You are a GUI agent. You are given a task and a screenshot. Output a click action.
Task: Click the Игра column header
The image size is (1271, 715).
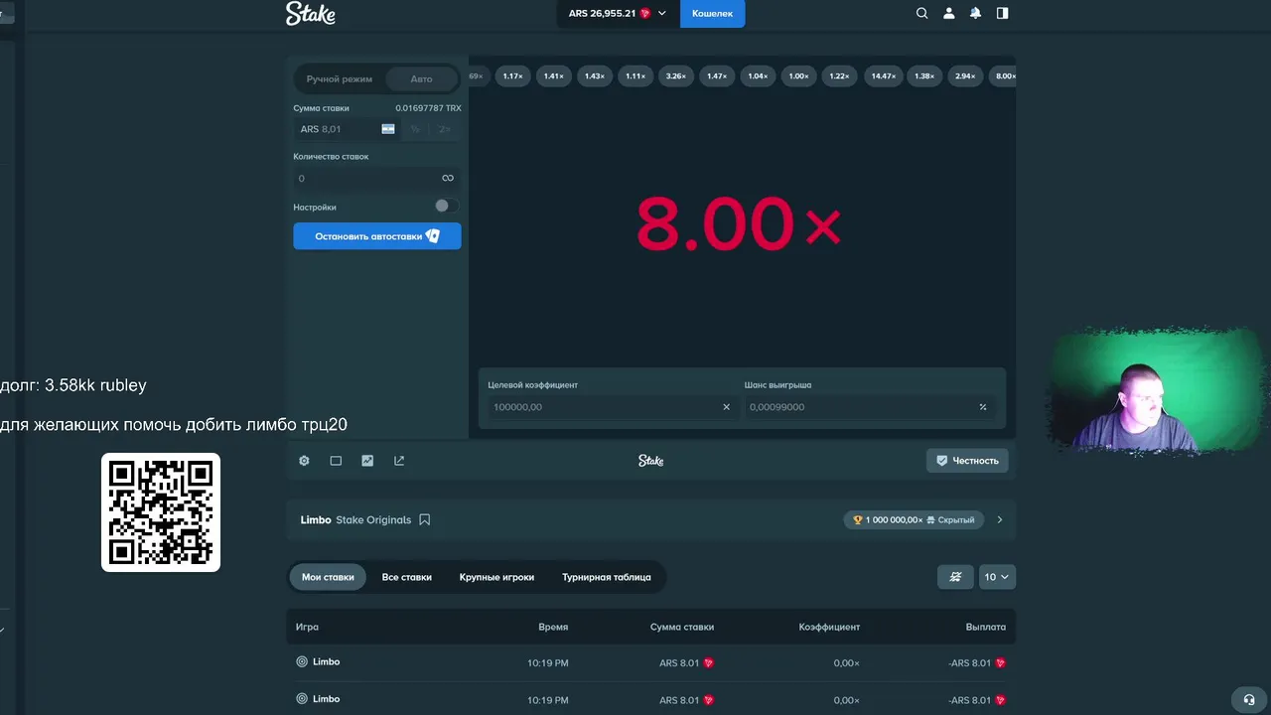[307, 628]
